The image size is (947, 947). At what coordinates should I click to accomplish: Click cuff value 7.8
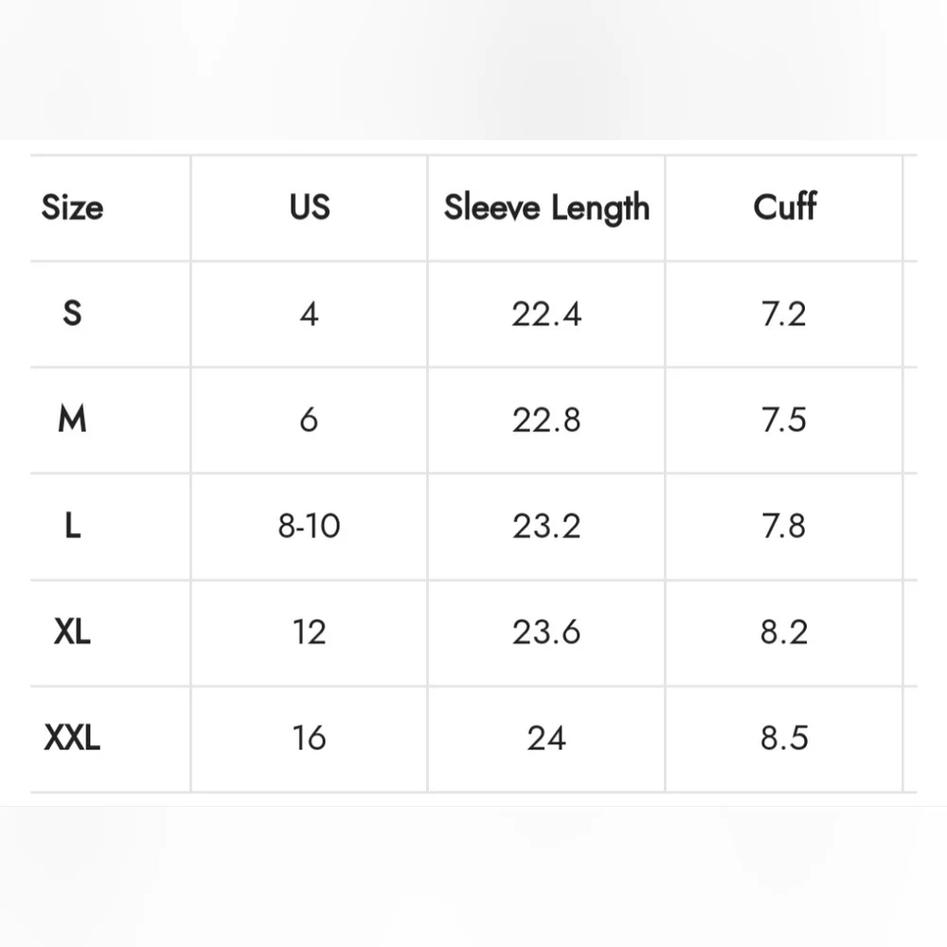tap(784, 526)
